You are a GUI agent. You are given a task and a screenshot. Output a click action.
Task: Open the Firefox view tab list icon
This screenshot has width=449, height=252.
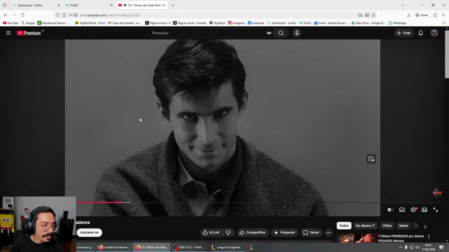5,5
